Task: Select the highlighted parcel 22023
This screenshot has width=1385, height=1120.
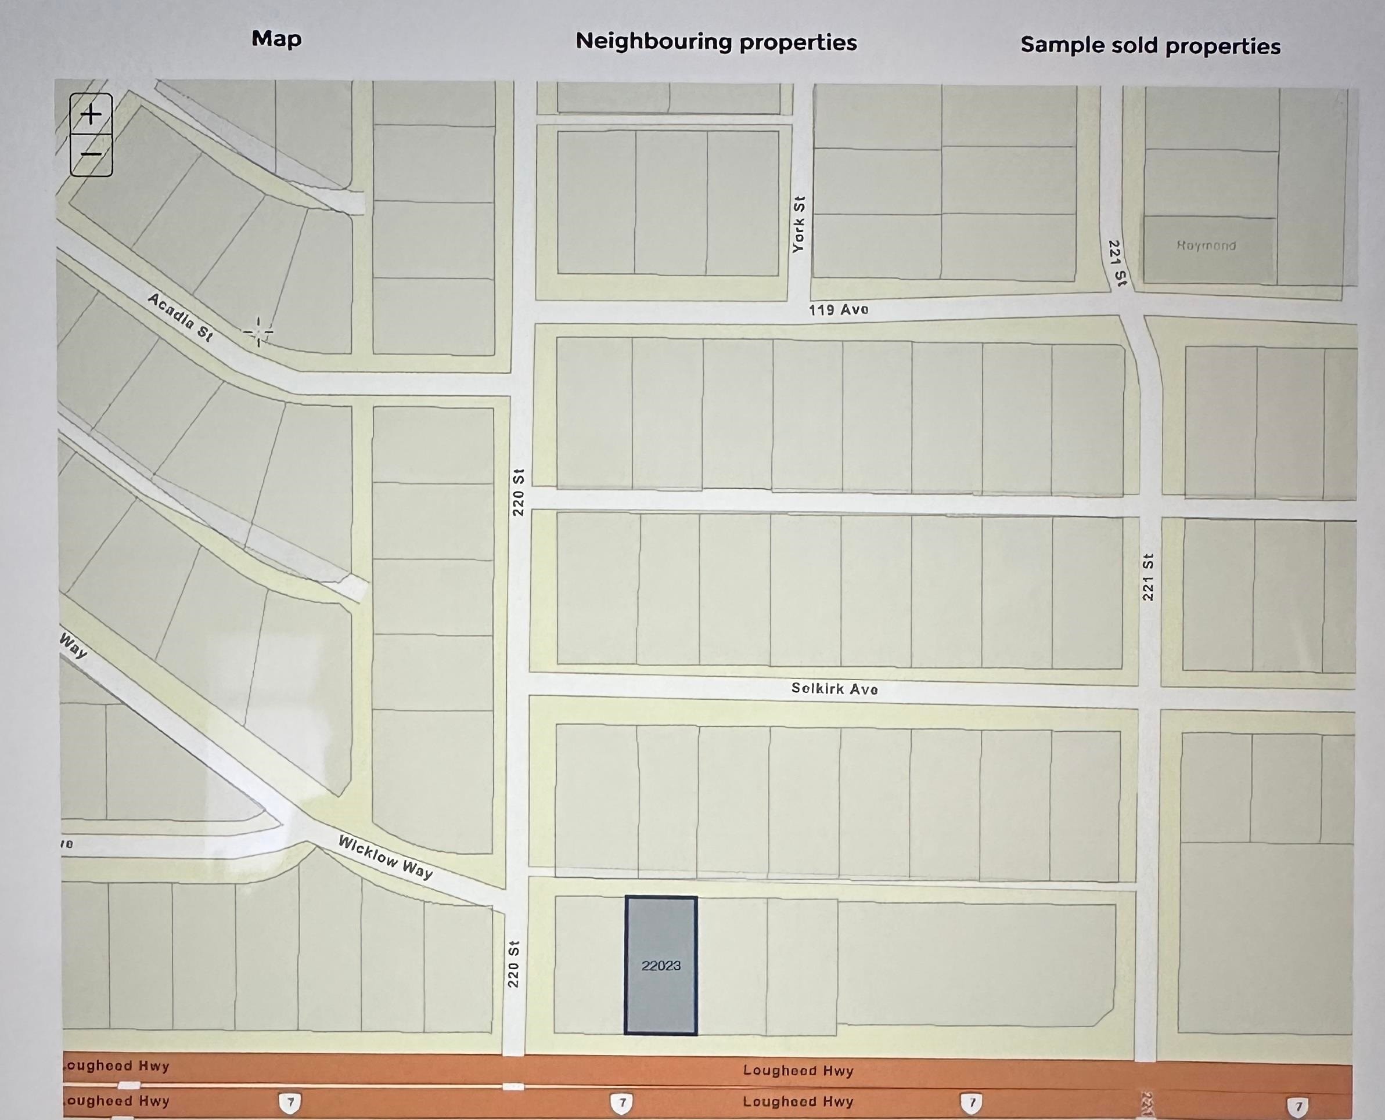Action: point(660,965)
